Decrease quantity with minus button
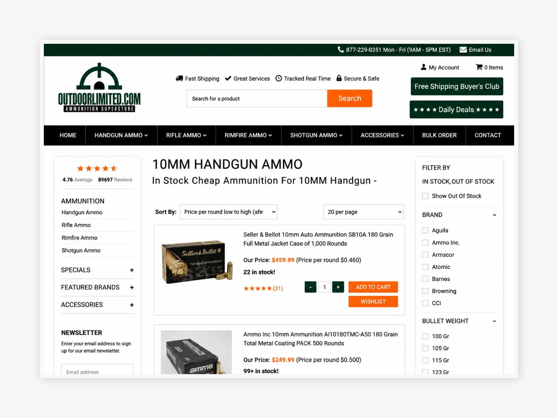The height and width of the screenshot is (418, 558). 310,287
